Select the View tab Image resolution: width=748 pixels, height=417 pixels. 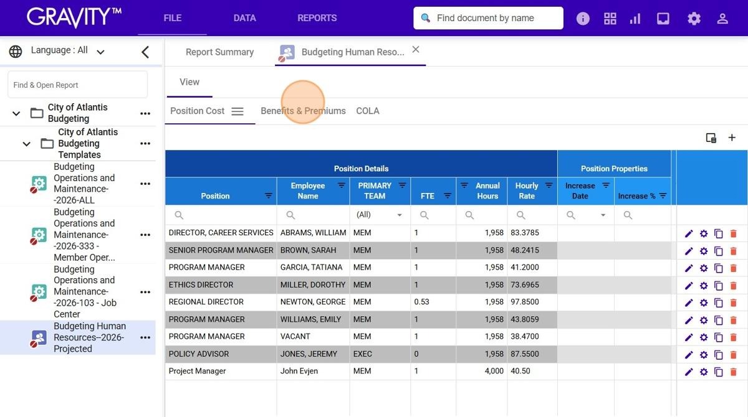coord(189,82)
